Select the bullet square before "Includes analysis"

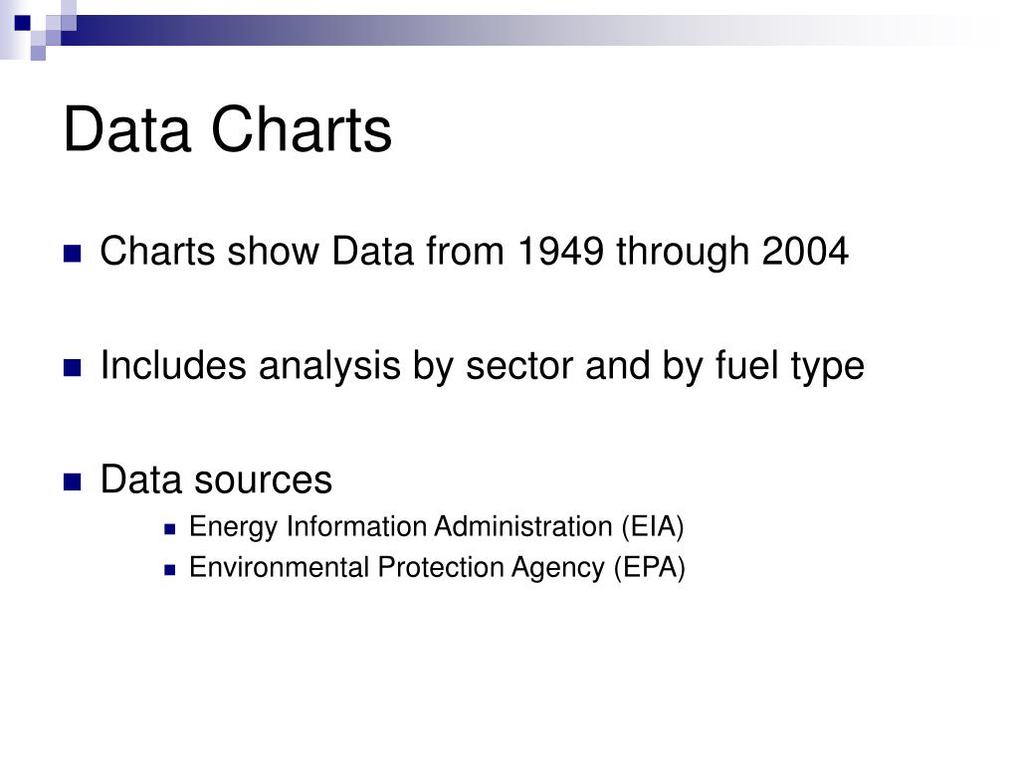pos(72,368)
